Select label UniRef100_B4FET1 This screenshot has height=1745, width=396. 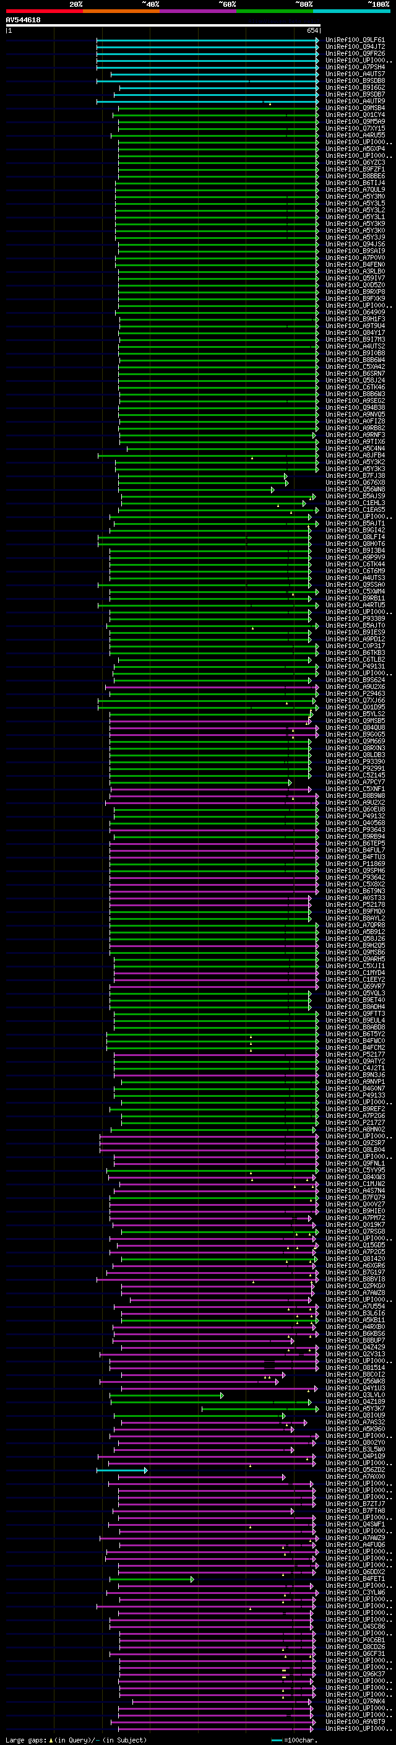point(355,1579)
